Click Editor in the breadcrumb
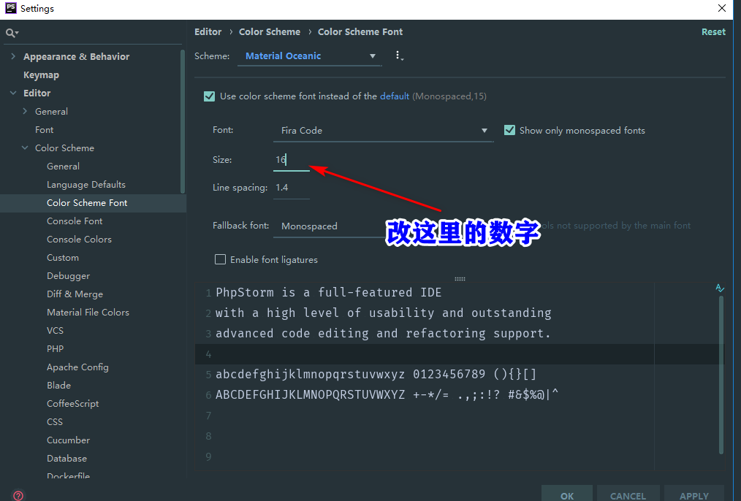The width and height of the screenshot is (741, 501). (x=208, y=31)
